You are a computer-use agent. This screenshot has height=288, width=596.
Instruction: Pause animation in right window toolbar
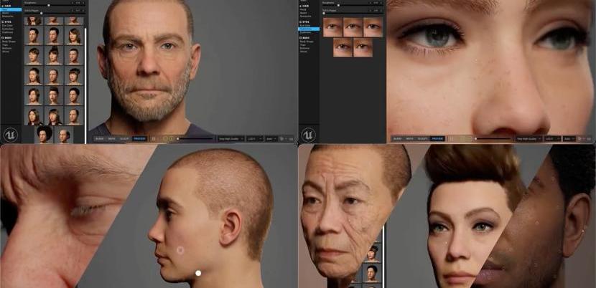point(451,138)
